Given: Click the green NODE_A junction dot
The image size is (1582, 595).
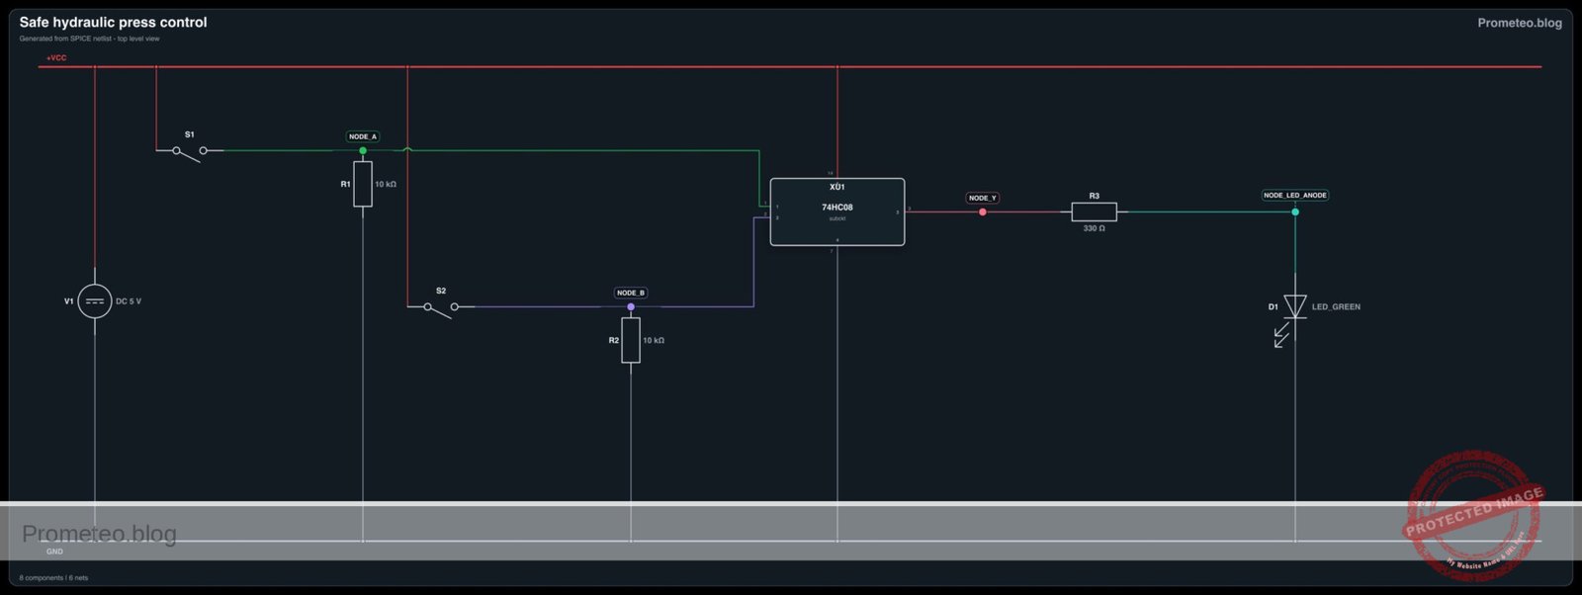Looking at the screenshot, I should (x=363, y=150).
